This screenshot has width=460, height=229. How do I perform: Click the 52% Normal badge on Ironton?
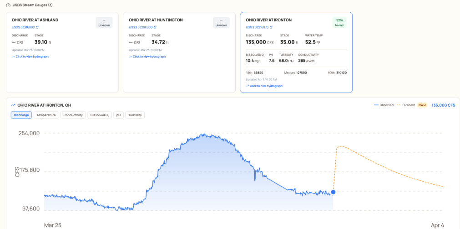point(339,23)
